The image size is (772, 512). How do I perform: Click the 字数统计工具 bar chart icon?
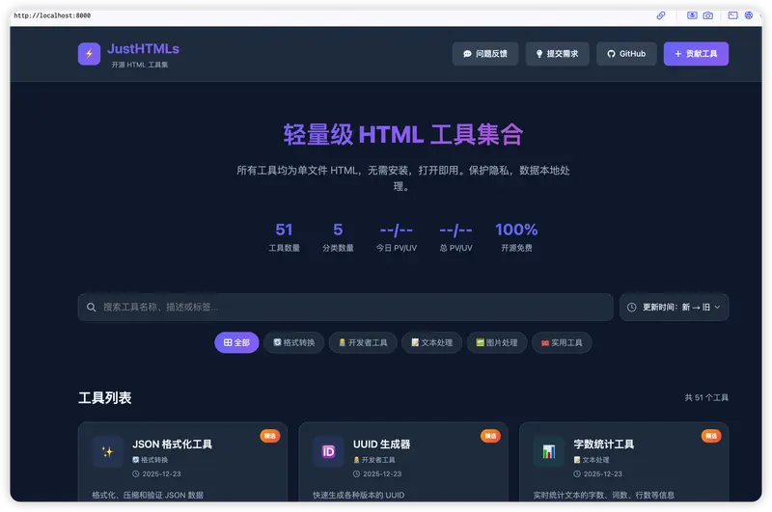[x=548, y=451]
